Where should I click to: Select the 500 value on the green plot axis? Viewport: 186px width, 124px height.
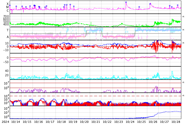6,22
